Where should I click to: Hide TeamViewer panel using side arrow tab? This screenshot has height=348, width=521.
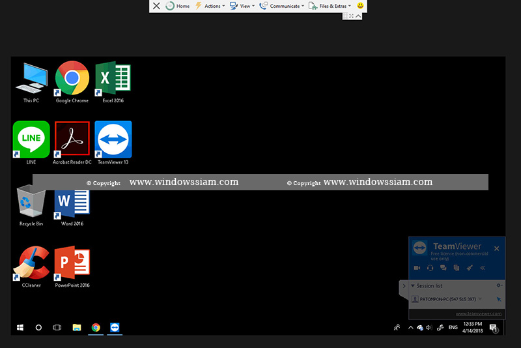(404, 286)
